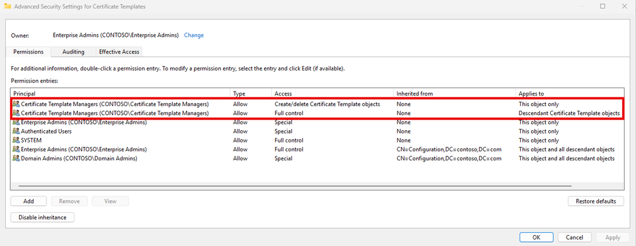Sort by the Type column header
This screenshot has width=636, height=246.
coord(251,93)
